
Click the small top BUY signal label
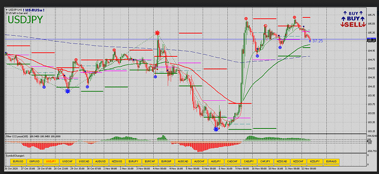pyautogui.click(x=353, y=13)
